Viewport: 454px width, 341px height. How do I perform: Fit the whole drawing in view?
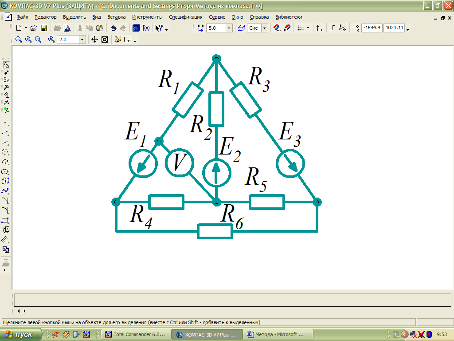105,40
